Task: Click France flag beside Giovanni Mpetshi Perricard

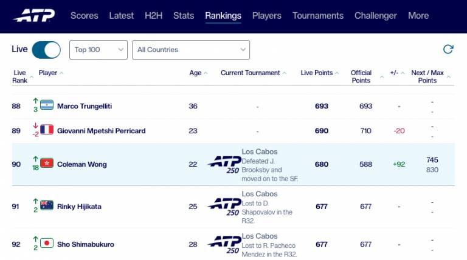Action: (x=47, y=130)
